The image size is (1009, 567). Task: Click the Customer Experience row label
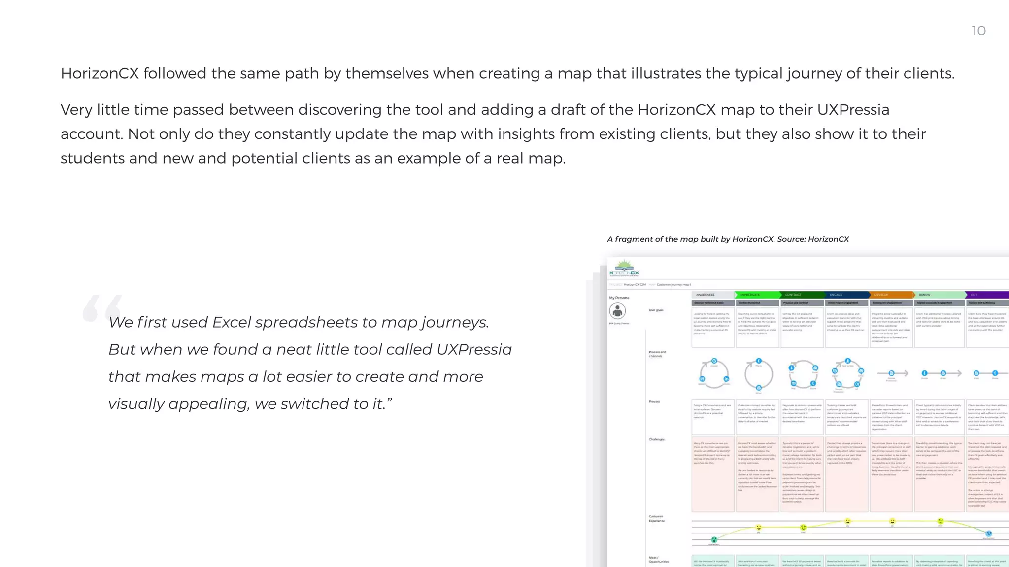pyautogui.click(x=657, y=519)
